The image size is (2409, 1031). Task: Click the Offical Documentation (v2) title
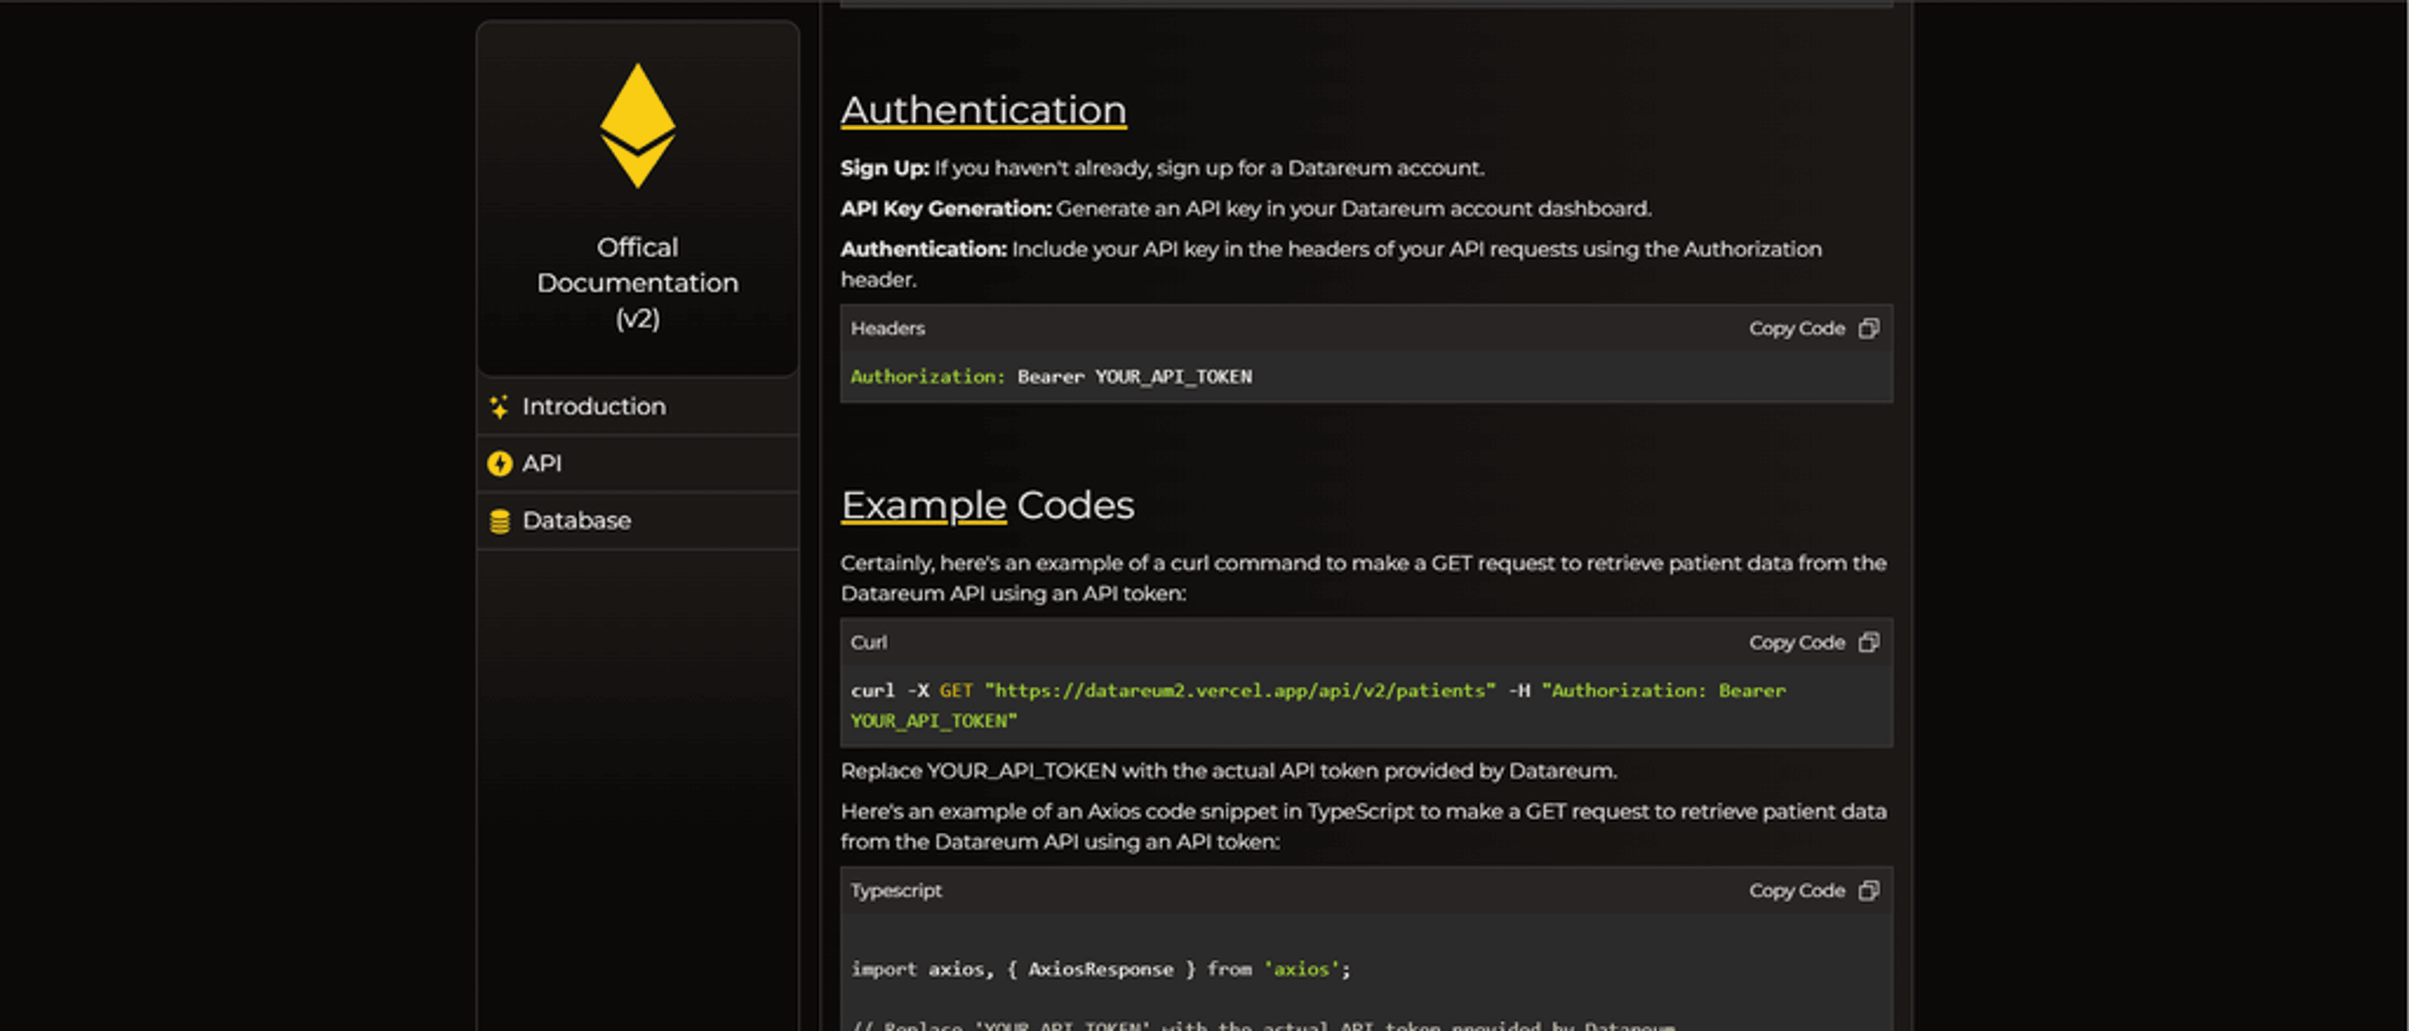click(x=637, y=282)
